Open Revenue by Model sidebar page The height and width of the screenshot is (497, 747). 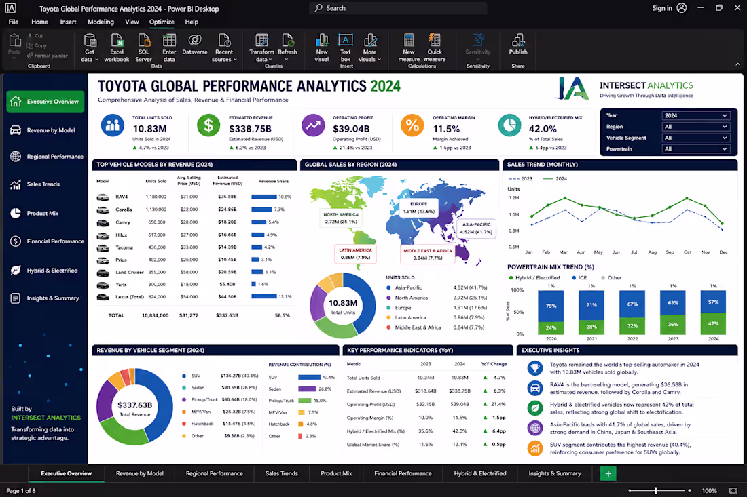click(45, 130)
